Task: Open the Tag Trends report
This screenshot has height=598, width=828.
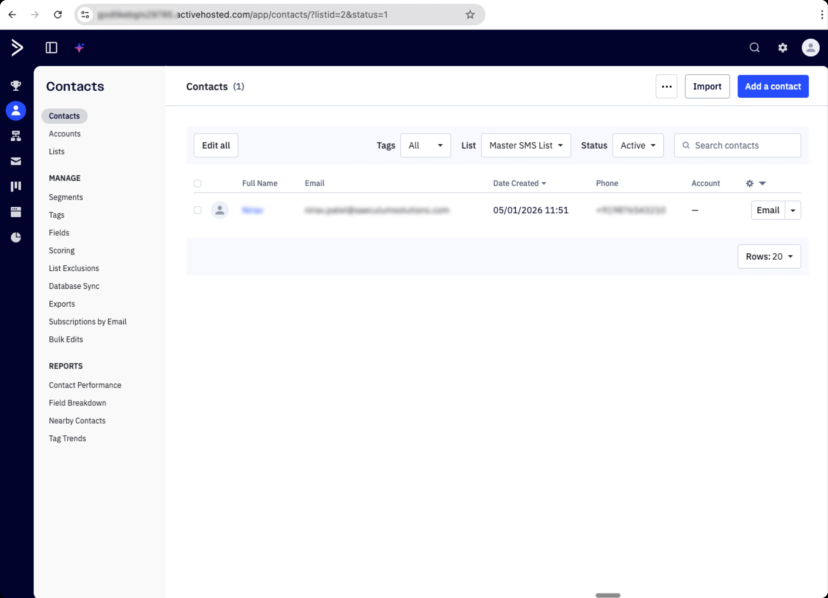Action: [x=67, y=438]
